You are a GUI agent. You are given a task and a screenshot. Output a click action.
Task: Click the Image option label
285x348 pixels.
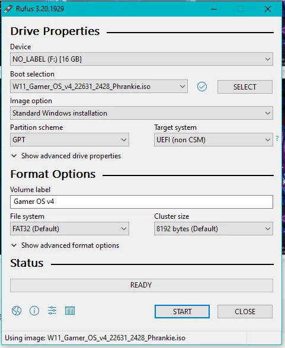tap(31, 101)
